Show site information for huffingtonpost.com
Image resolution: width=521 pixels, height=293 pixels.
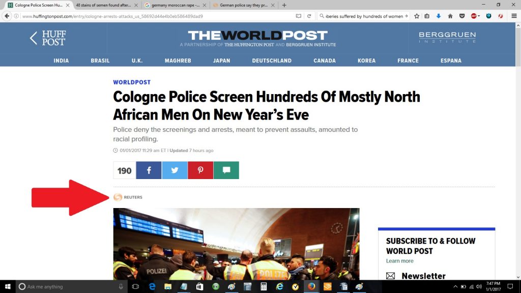(16, 16)
